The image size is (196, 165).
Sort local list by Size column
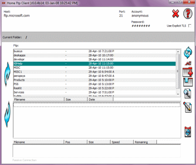76,99
